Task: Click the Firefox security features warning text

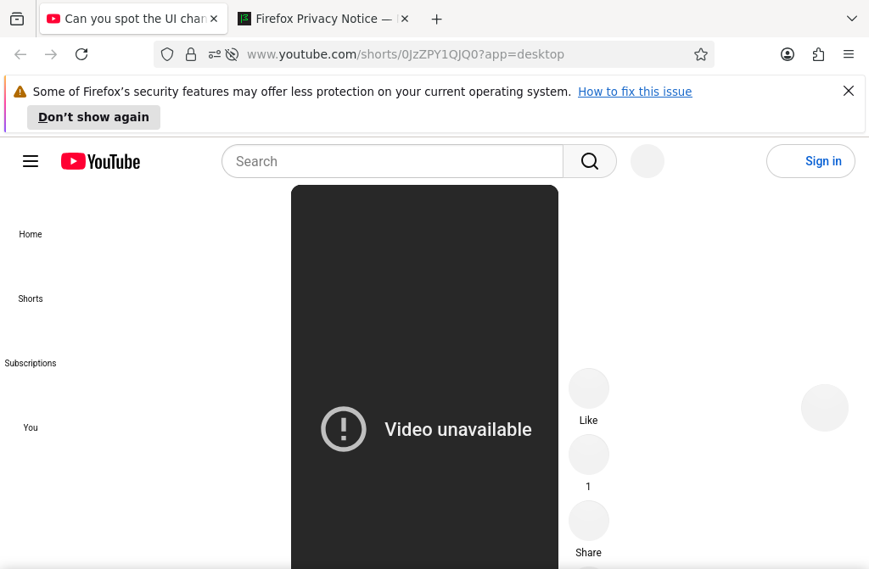Action: (302, 92)
